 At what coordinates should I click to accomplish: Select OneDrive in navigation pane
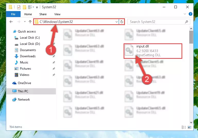(22, 83)
